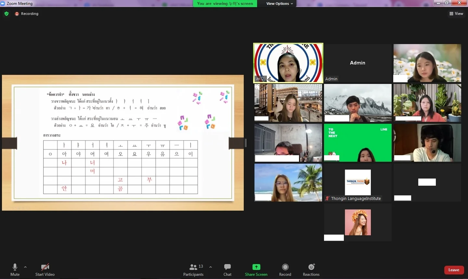Open the Chat panel
The image size is (468, 279).
click(x=227, y=269)
